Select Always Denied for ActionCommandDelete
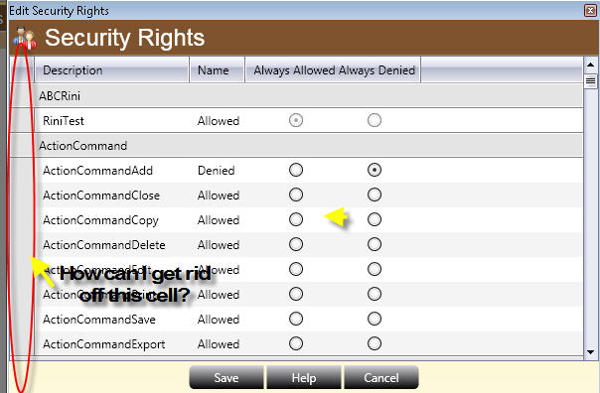Screen dimensions: 600x393 (x=375, y=245)
